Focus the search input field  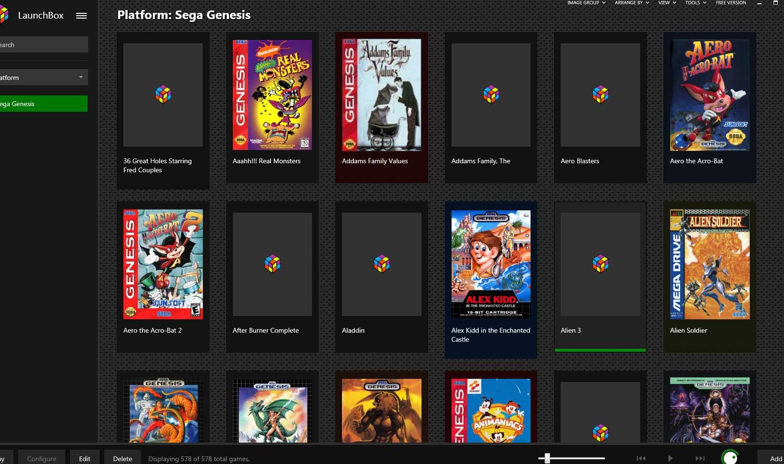point(44,45)
